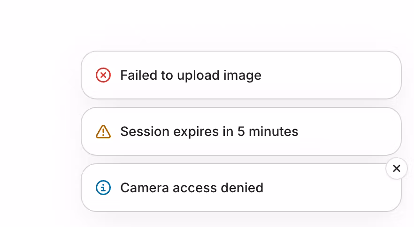Click the "Camera access denied" text
The width and height of the screenshot is (414, 227).
point(192,188)
